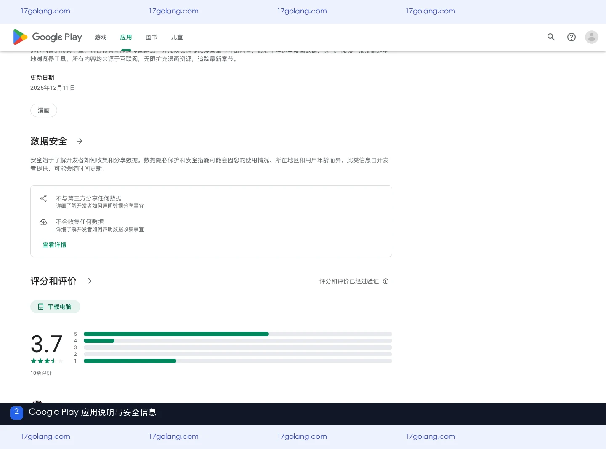Open the help center question-mark icon
The height and width of the screenshot is (449, 606).
click(x=571, y=37)
